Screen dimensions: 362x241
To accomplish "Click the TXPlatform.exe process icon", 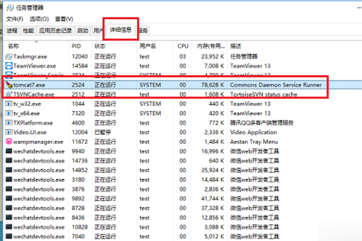I will (9, 123).
